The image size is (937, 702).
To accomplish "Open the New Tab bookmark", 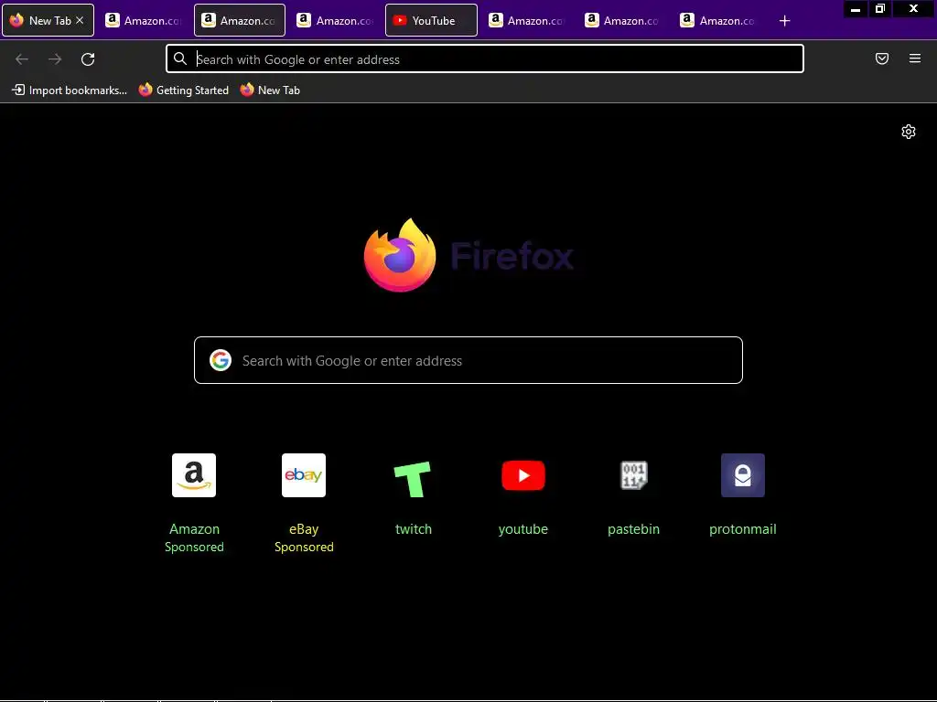I will (270, 90).
